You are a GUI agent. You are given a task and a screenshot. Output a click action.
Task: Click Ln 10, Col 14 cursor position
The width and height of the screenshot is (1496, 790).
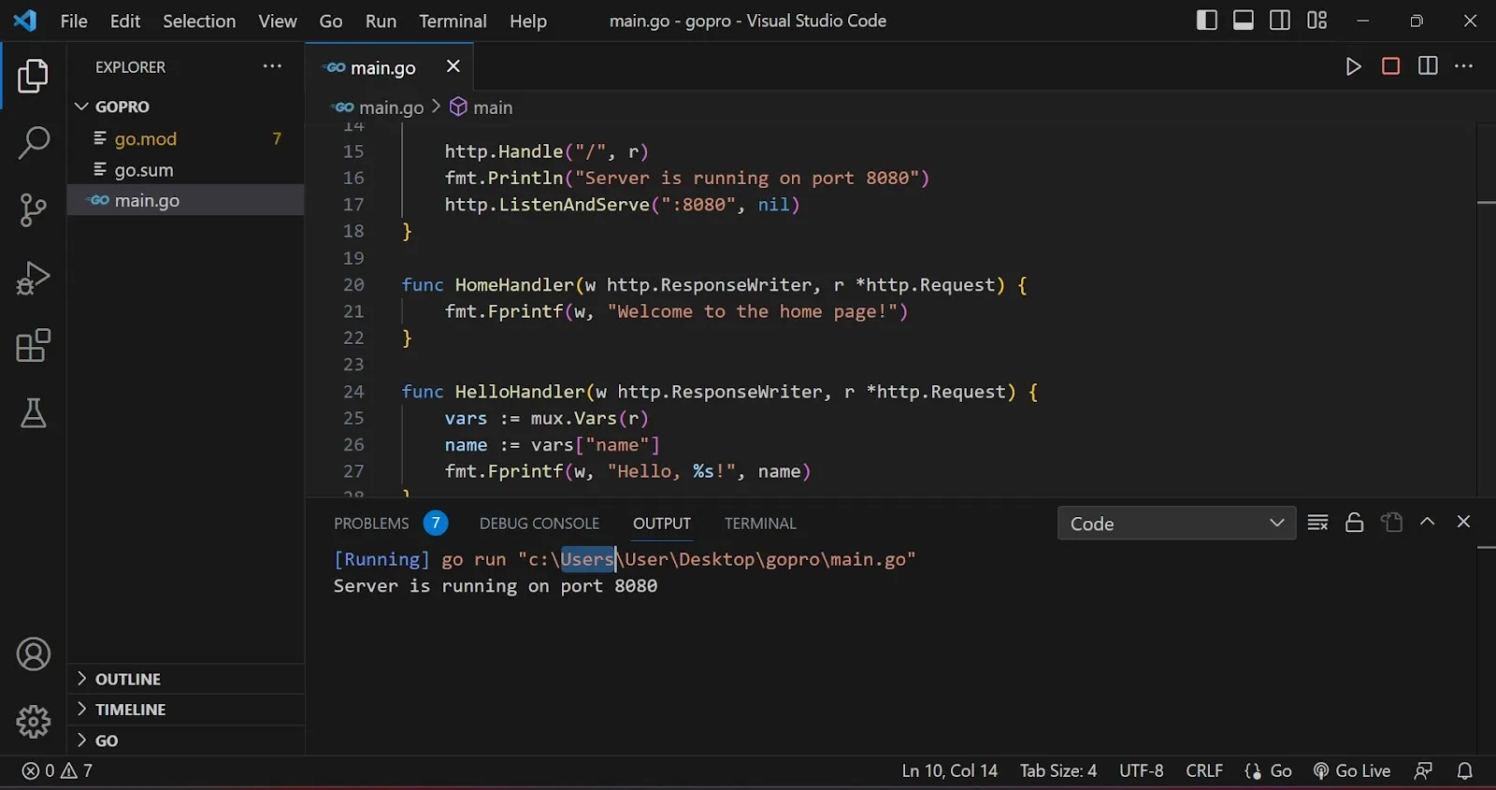[x=949, y=771]
